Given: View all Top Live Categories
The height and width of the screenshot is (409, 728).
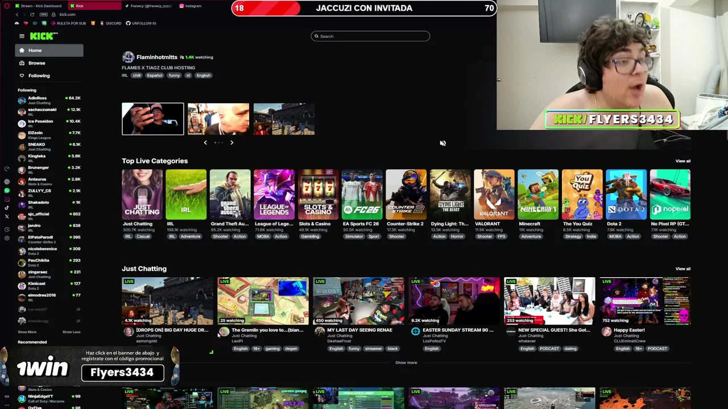Looking at the screenshot, I should tap(683, 161).
